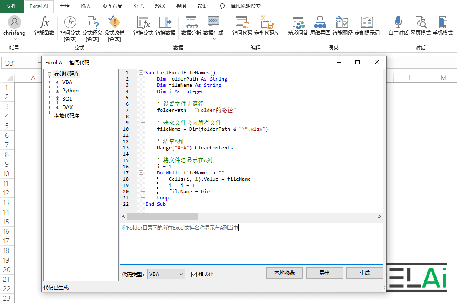Expand the SQL tree node
Image resolution: width=457 pixels, height=303 pixels.
57,99
